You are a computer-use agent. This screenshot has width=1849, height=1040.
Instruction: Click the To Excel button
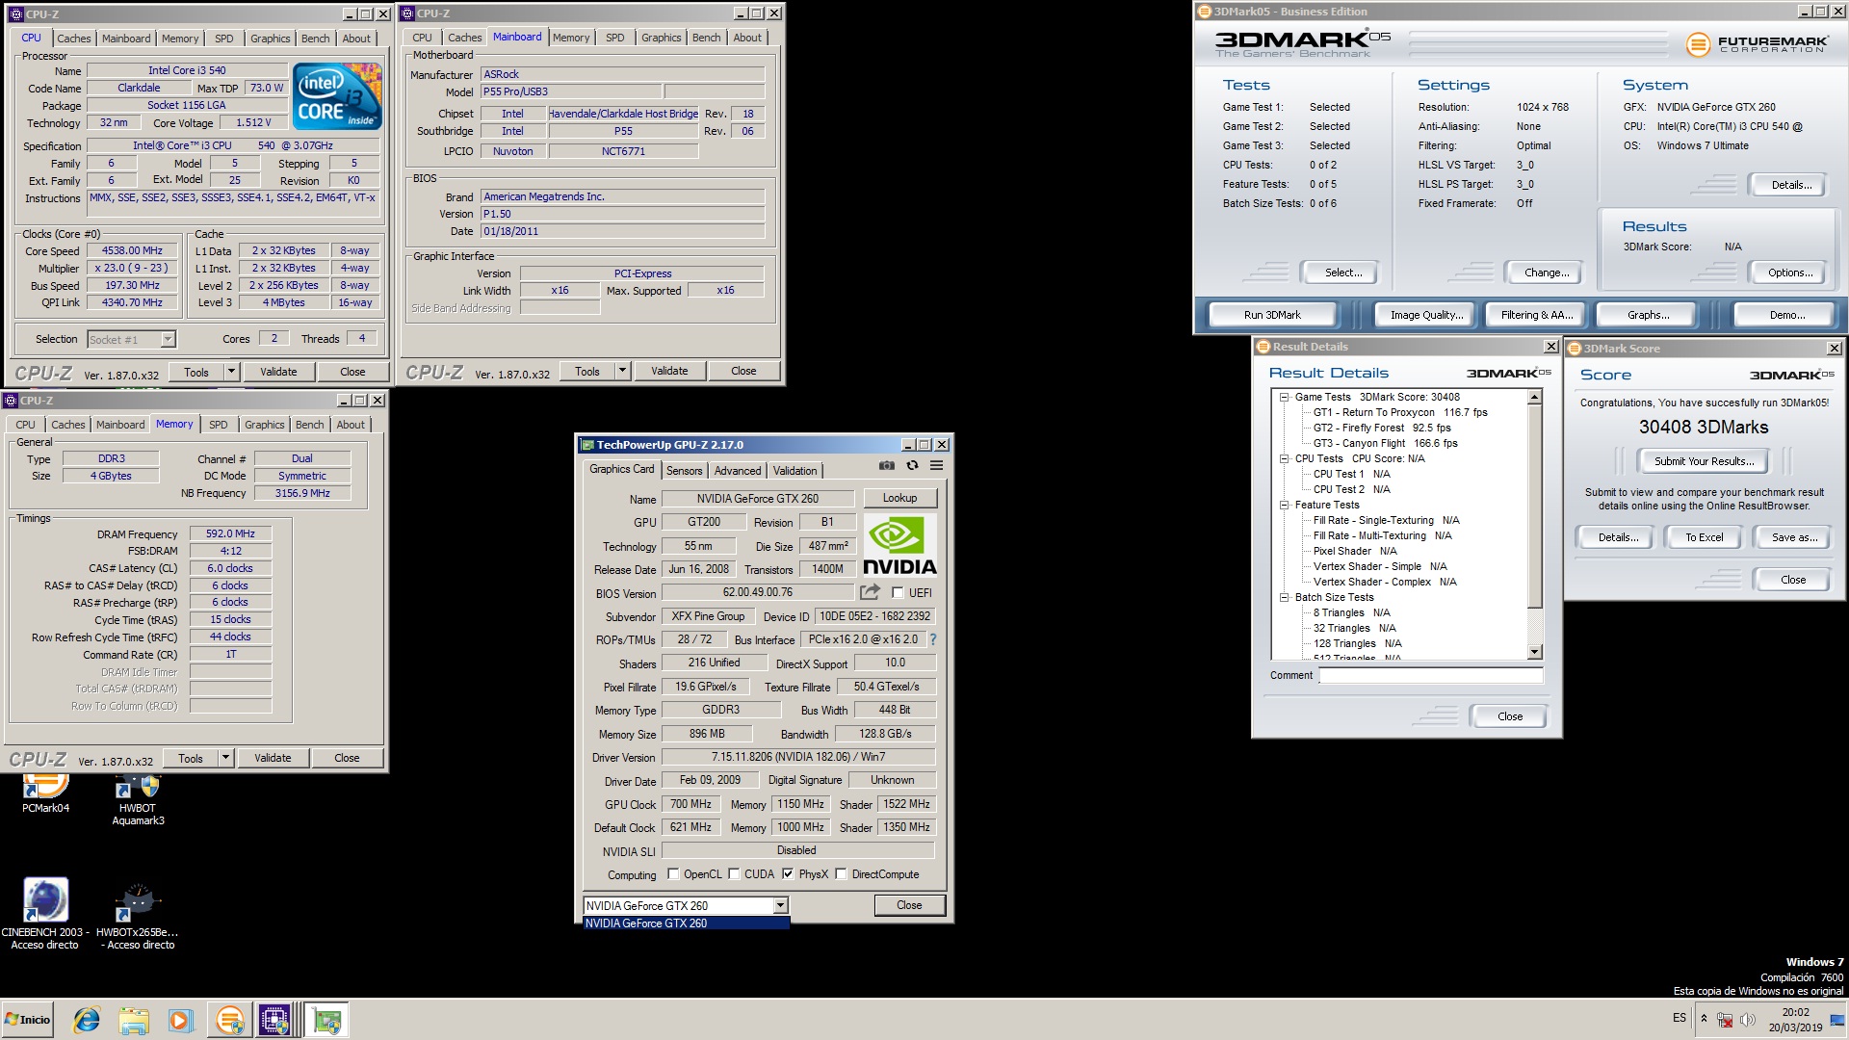1704,537
